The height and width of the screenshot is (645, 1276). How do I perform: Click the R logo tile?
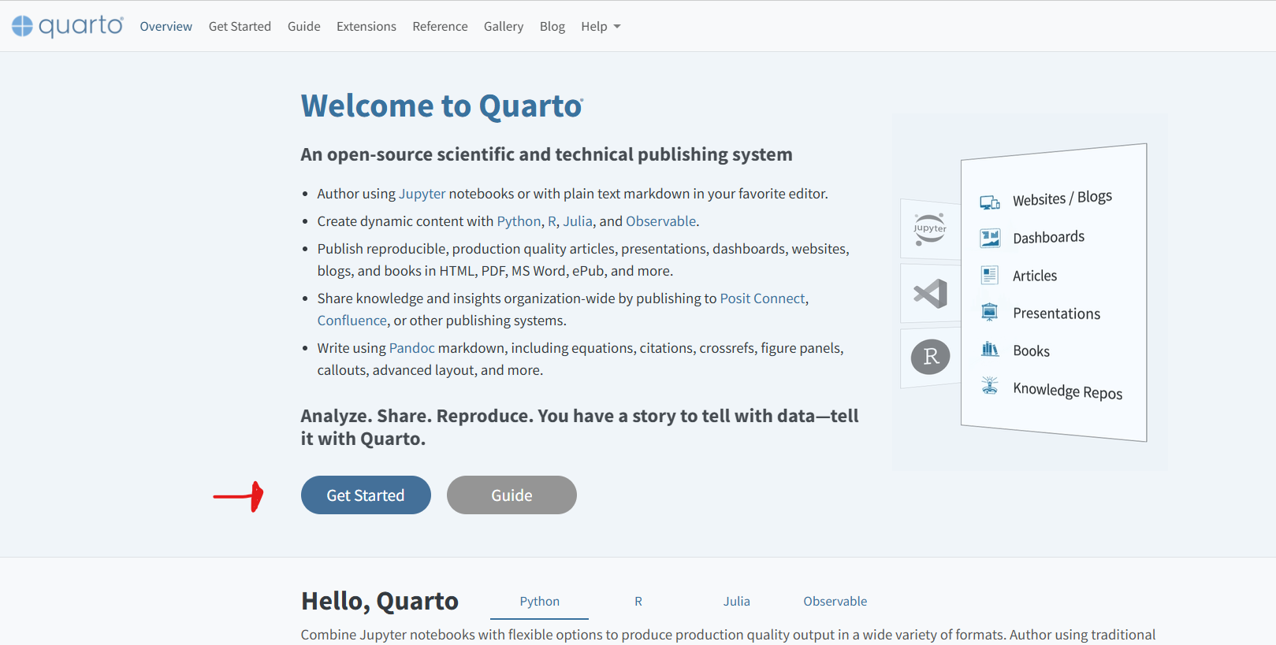pyautogui.click(x=930, y=357)
